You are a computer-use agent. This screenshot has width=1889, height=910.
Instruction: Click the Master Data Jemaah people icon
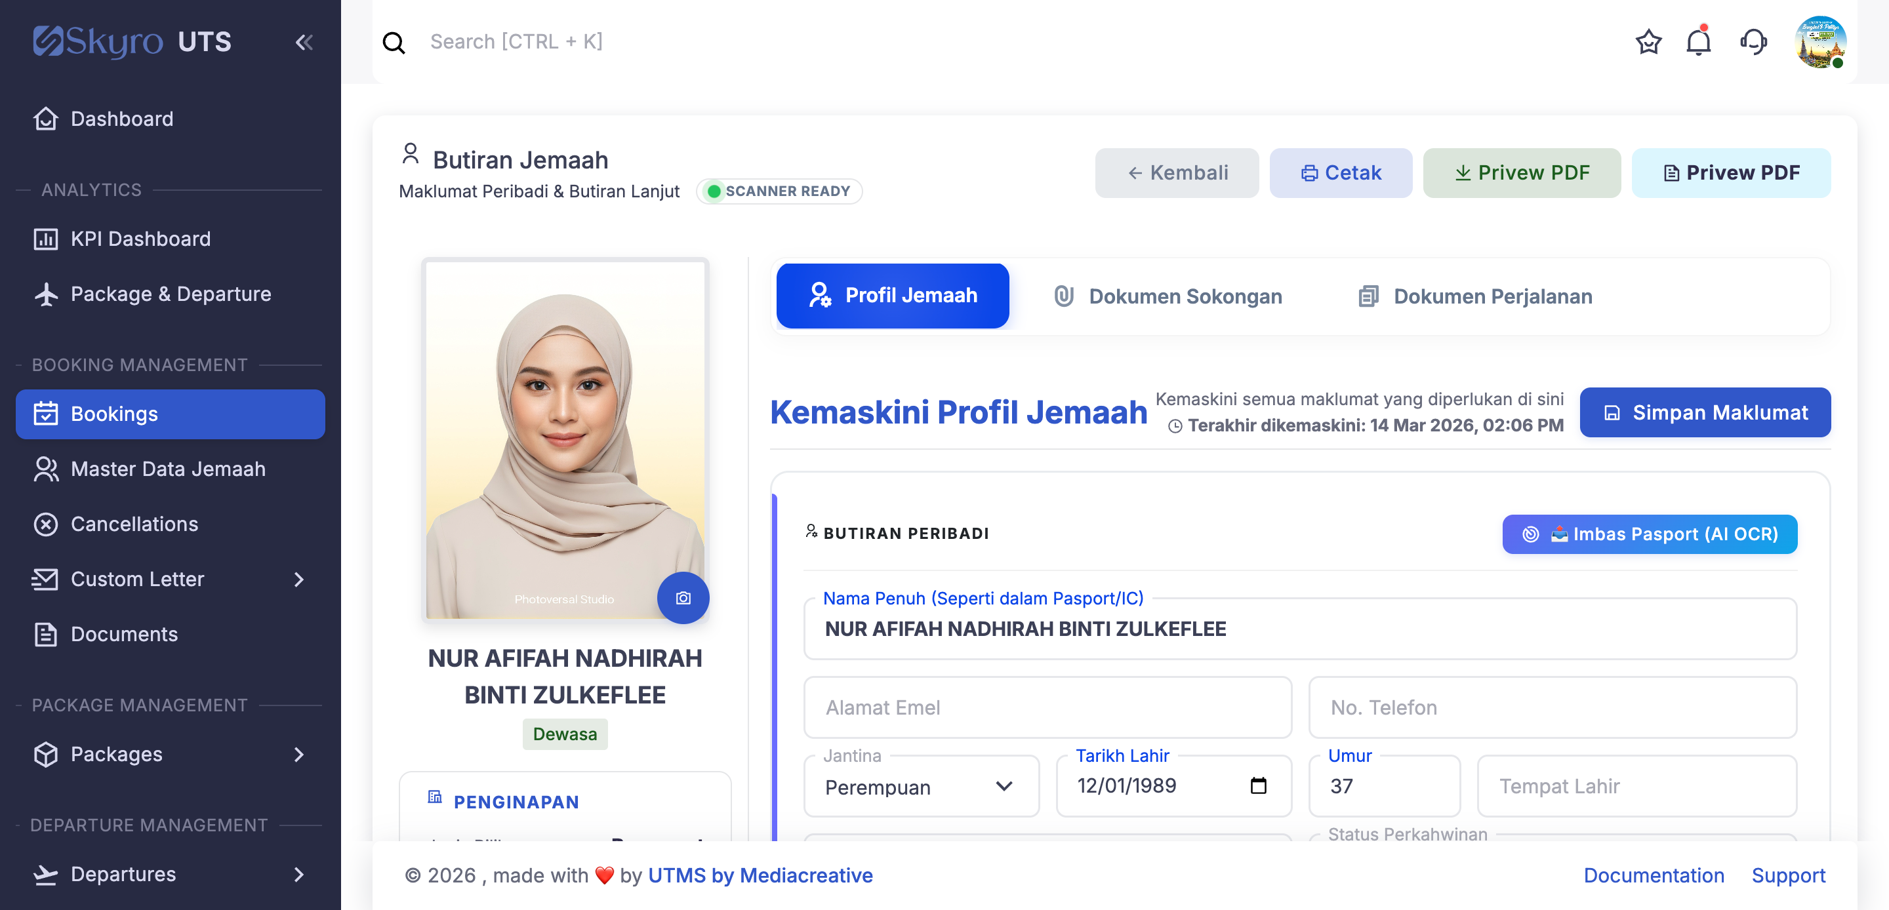coord(45,469)
